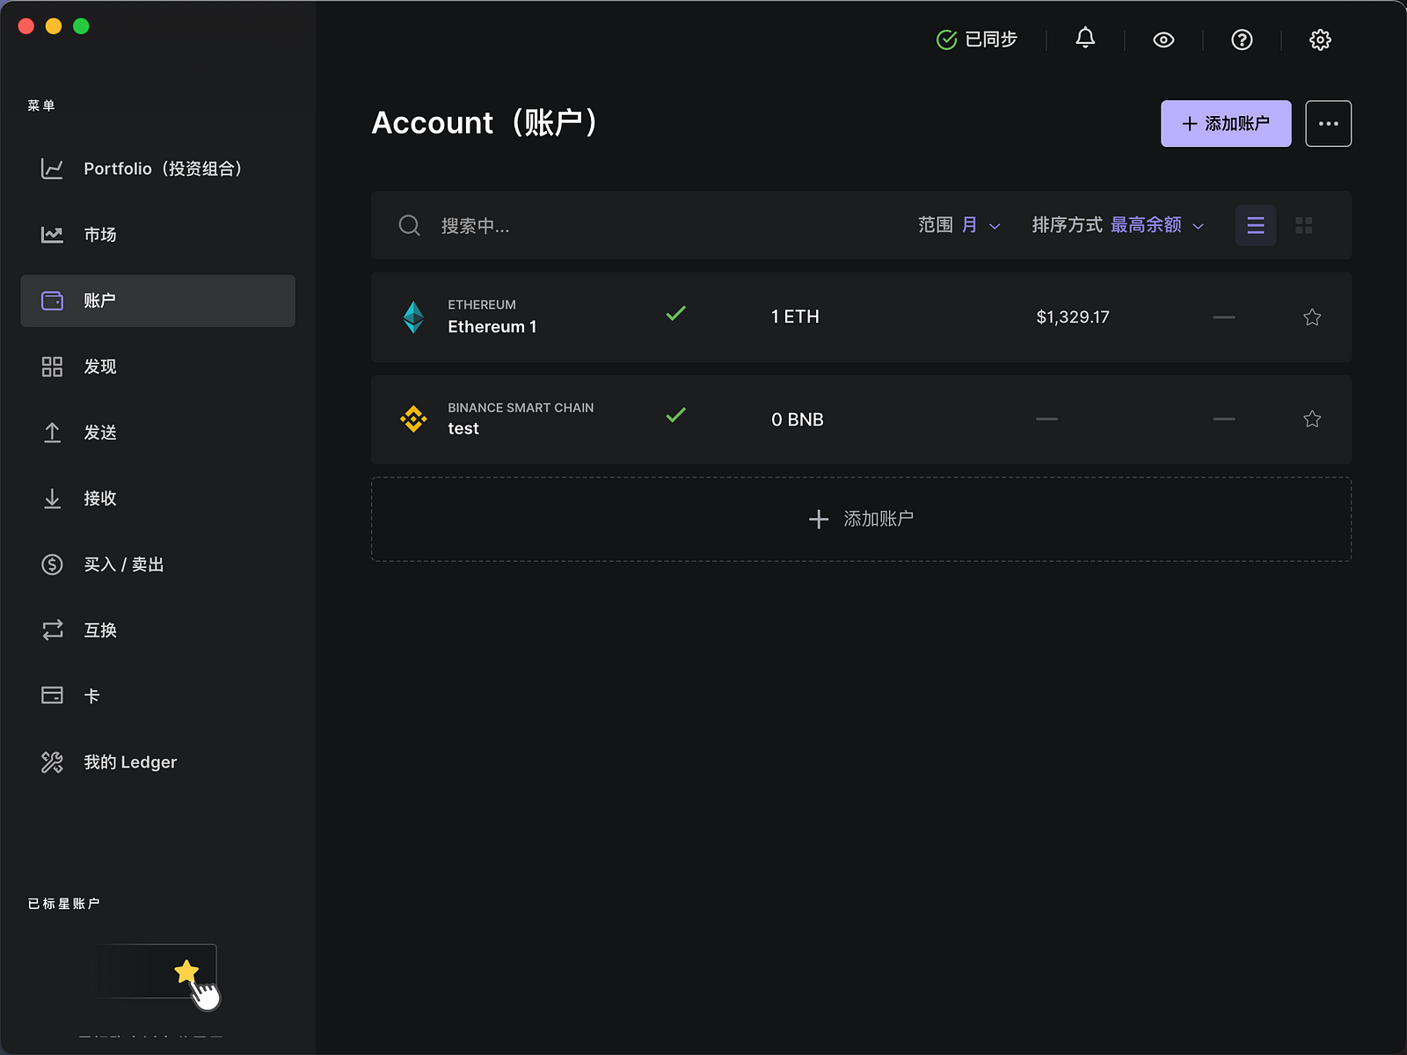This screenshot has height=1055, width=1407.
Task: Toggle the eye icon to hide balances
Action: pyautogui.click(x=1163, y=40)
